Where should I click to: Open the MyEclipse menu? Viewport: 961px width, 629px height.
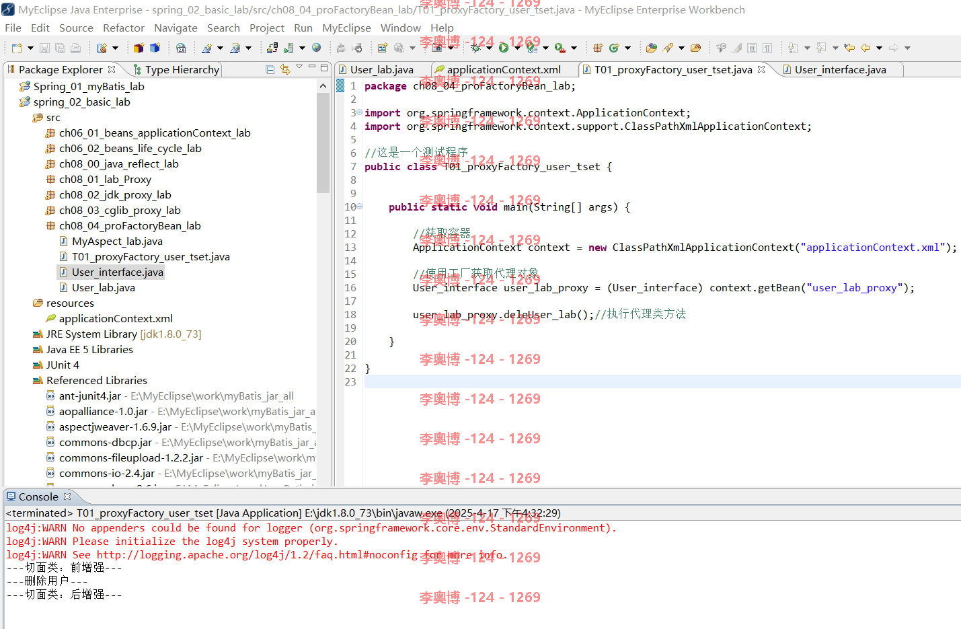tap(346, 28)
